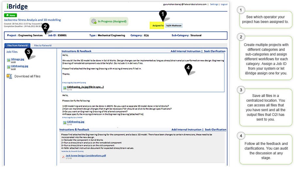
Task: Click the Sajith Madhavan assignee field
Action: pos(174,25)
